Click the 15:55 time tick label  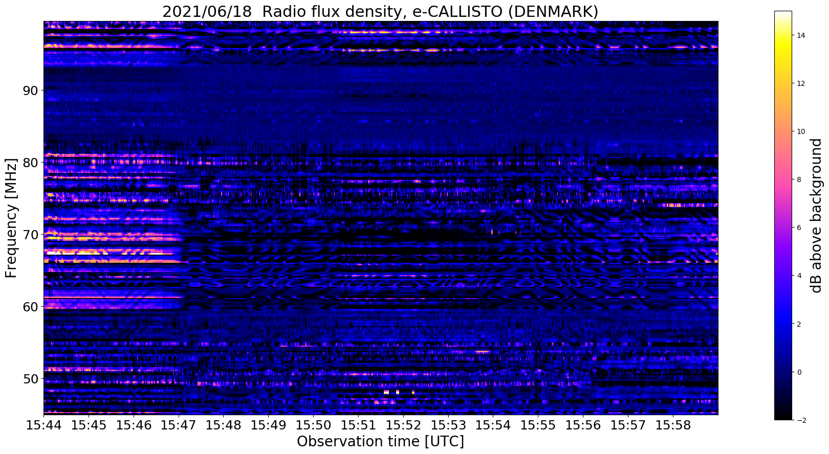point(538,425)
